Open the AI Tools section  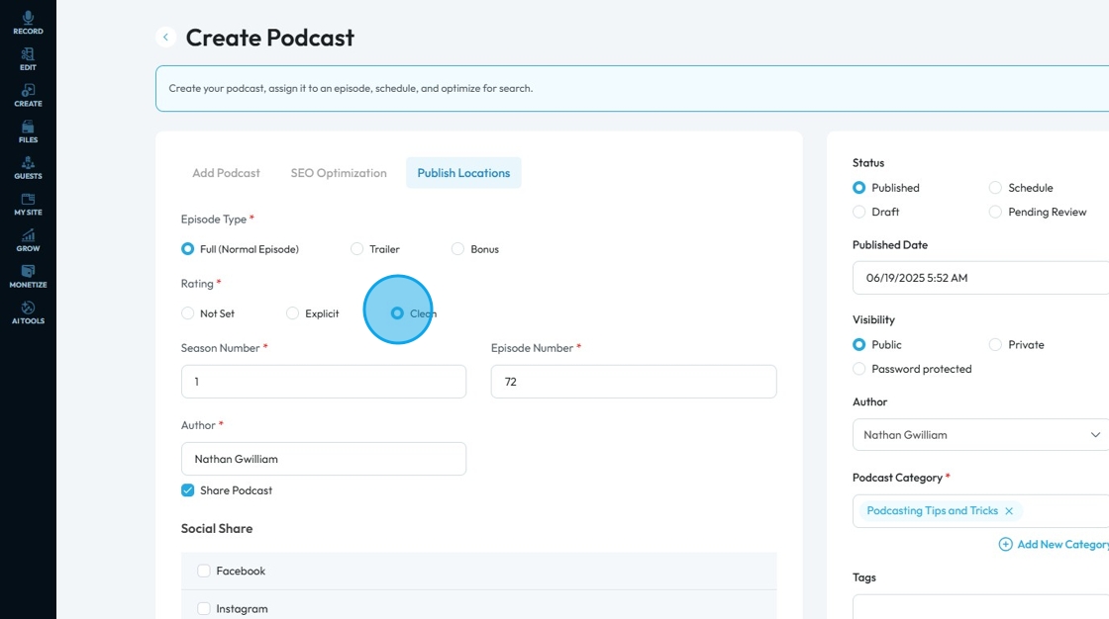28,312
